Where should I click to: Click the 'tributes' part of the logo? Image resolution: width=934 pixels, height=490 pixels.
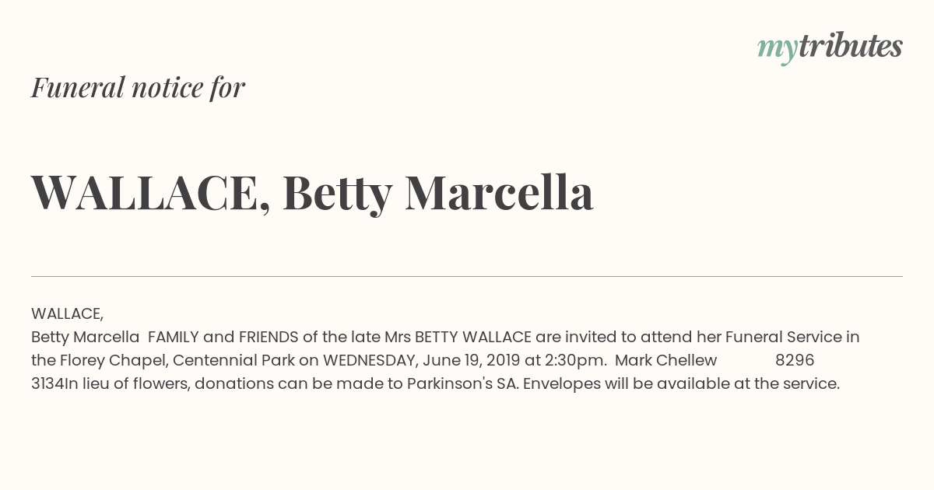tap(850, 46)
